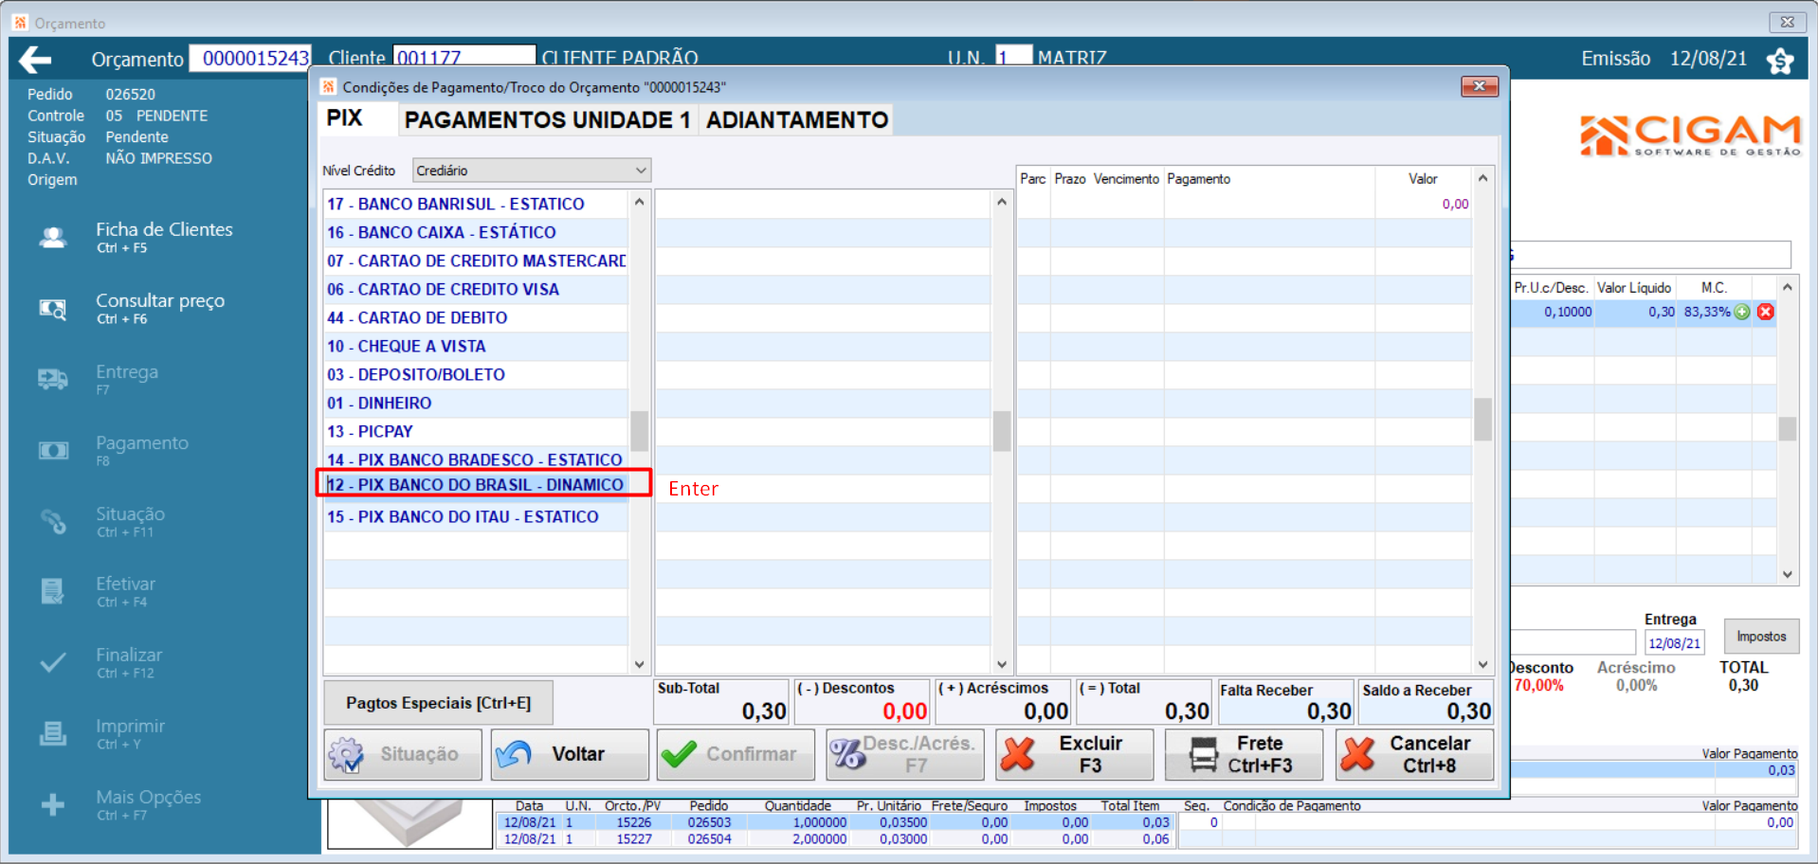Click the star gear icon beside Emissão date
This screenshot has width=1818, height=864.
pos(1780,60)
